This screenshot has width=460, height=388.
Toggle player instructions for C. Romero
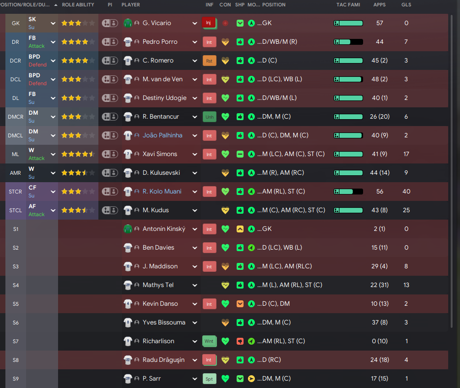pos(110,61)
